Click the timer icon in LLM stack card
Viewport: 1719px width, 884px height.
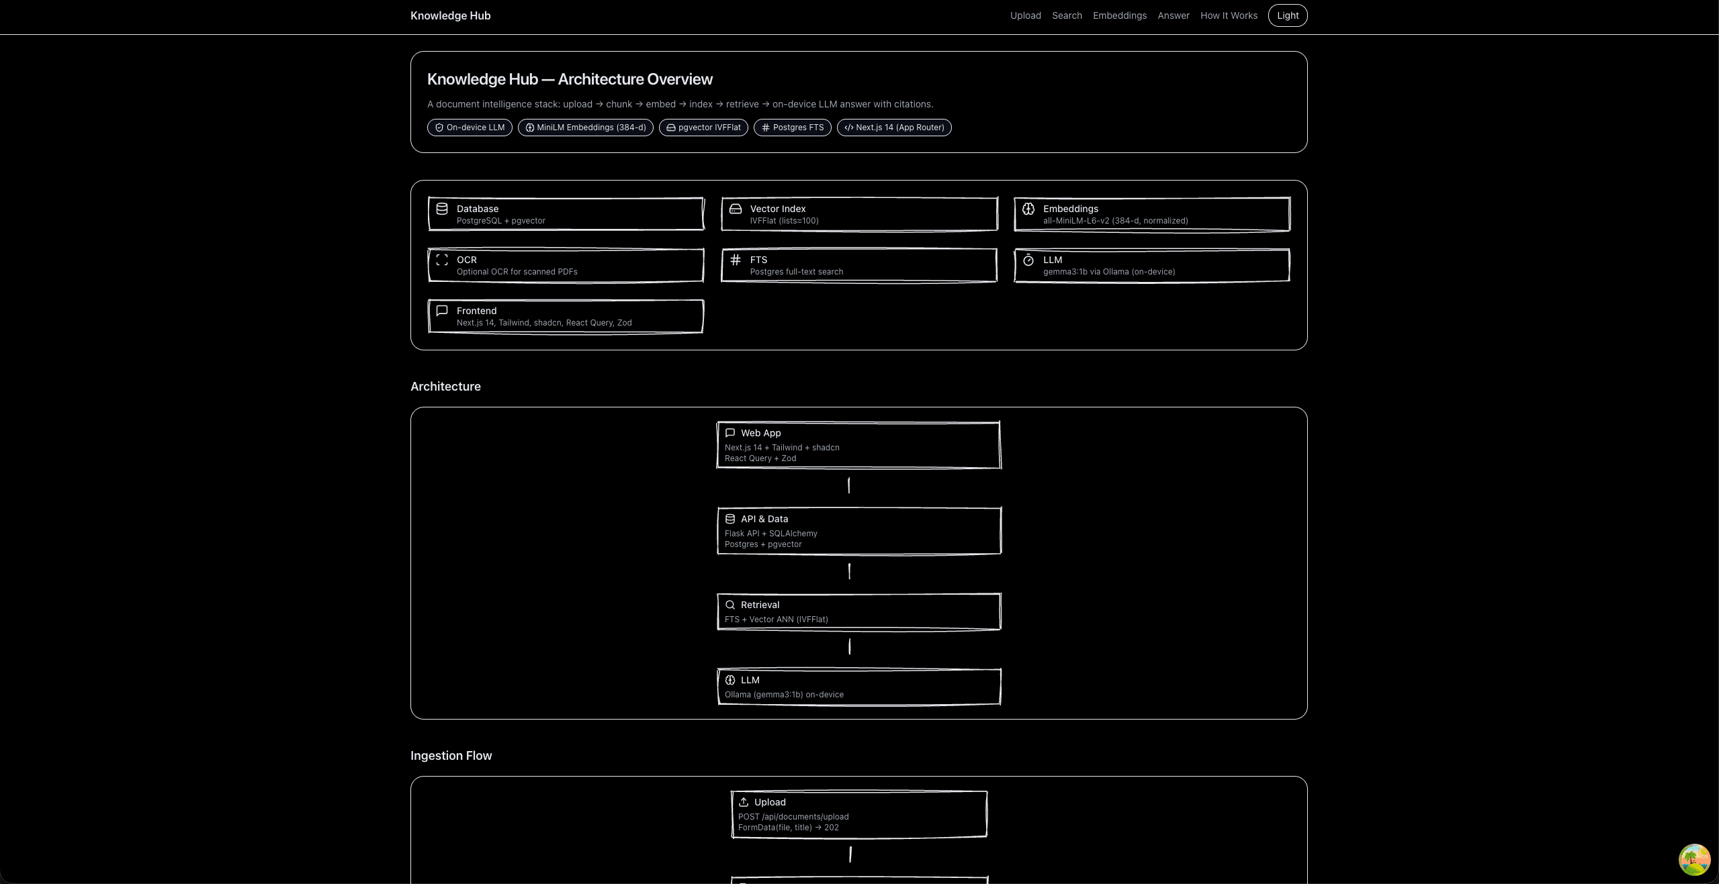1028,260
